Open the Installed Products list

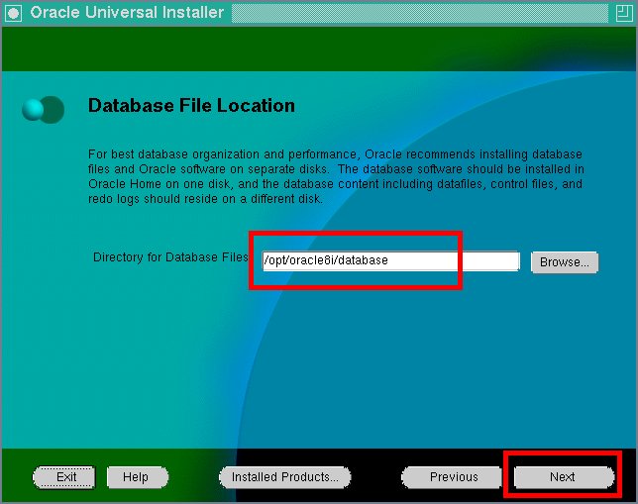click(x=285, y=477)
